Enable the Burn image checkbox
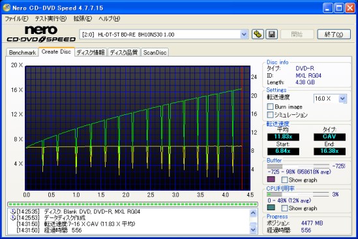Screen dimensions: 358x239 [270, 106]
